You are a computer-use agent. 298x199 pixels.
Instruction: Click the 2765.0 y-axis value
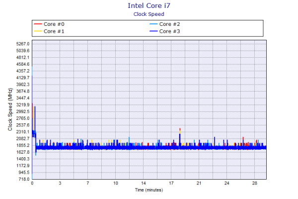click(x=23, y=118)
